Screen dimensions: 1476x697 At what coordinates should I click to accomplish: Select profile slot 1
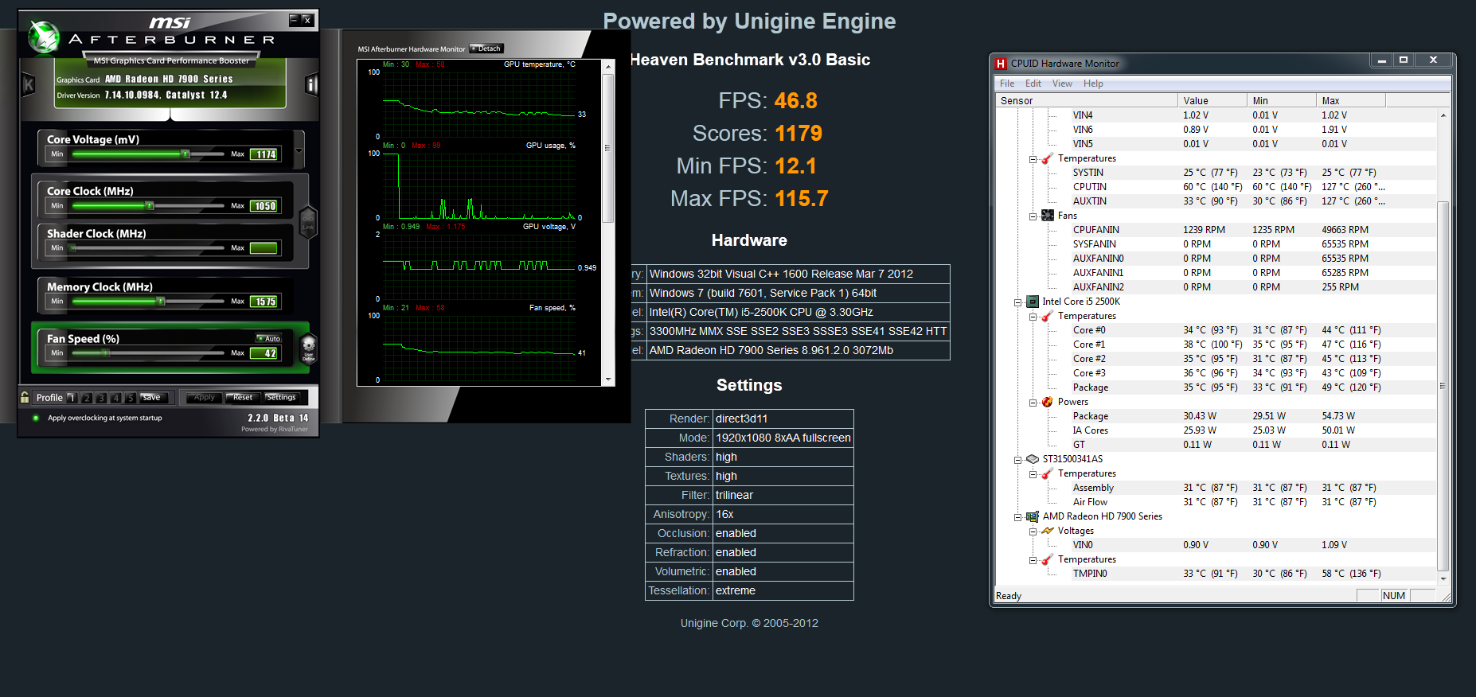tap(72, 397)
